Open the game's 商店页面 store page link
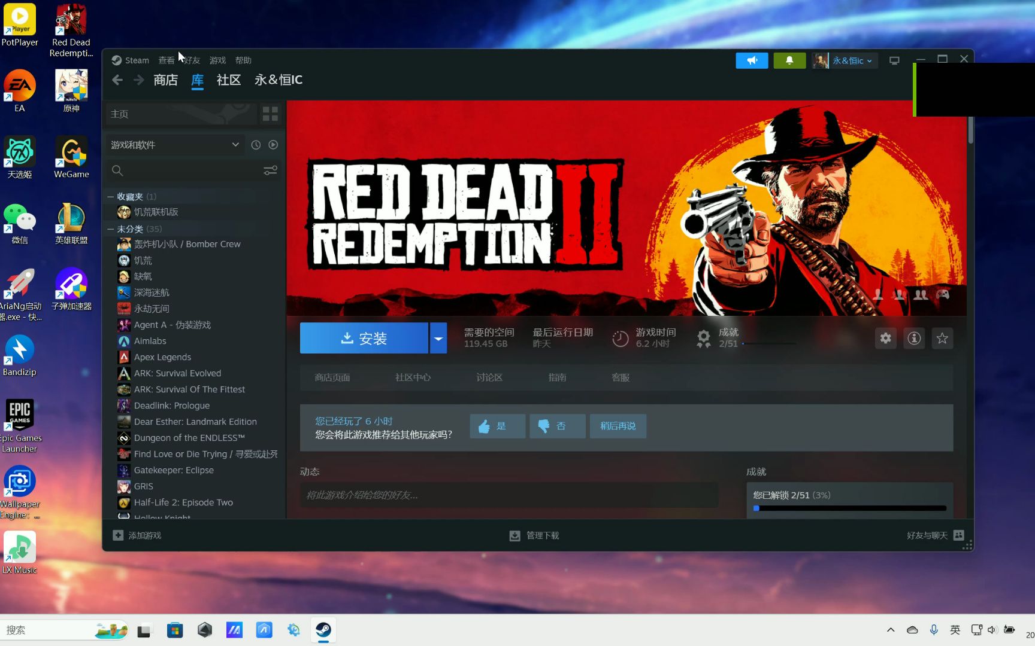 click(332, 377)
